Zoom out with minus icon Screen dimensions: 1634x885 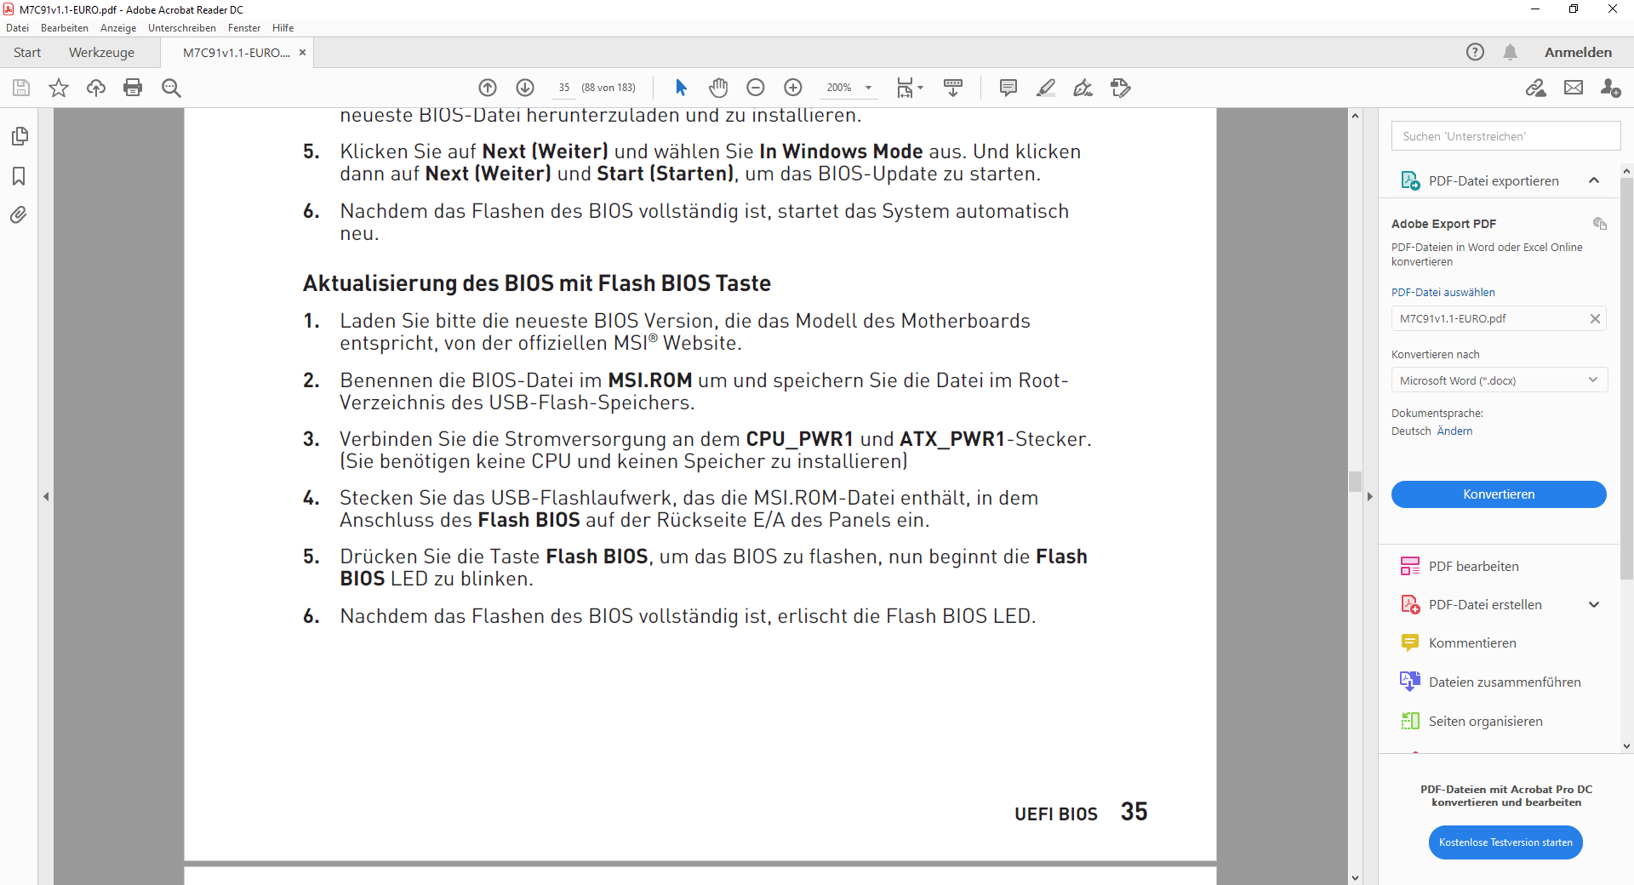[756, 88]
